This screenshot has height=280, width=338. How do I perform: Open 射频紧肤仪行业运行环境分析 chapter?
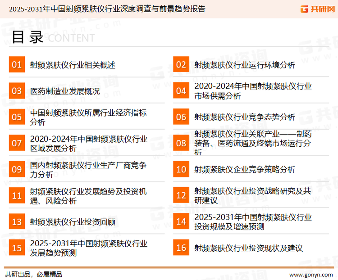pyautogui.click(x=245, y=65)
